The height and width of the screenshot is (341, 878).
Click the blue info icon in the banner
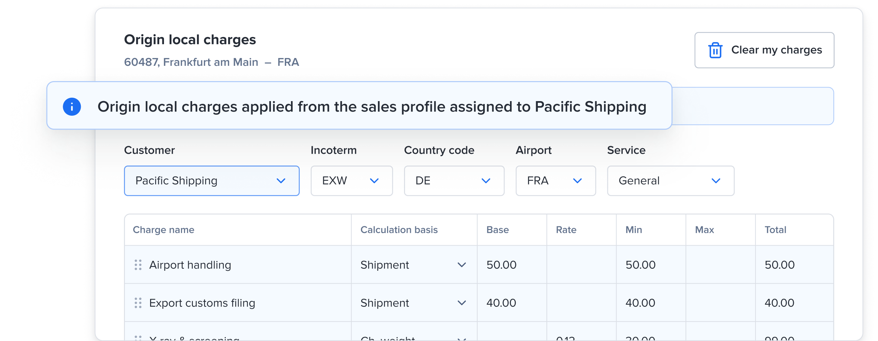pyautogui.click(x=72, y=107)
